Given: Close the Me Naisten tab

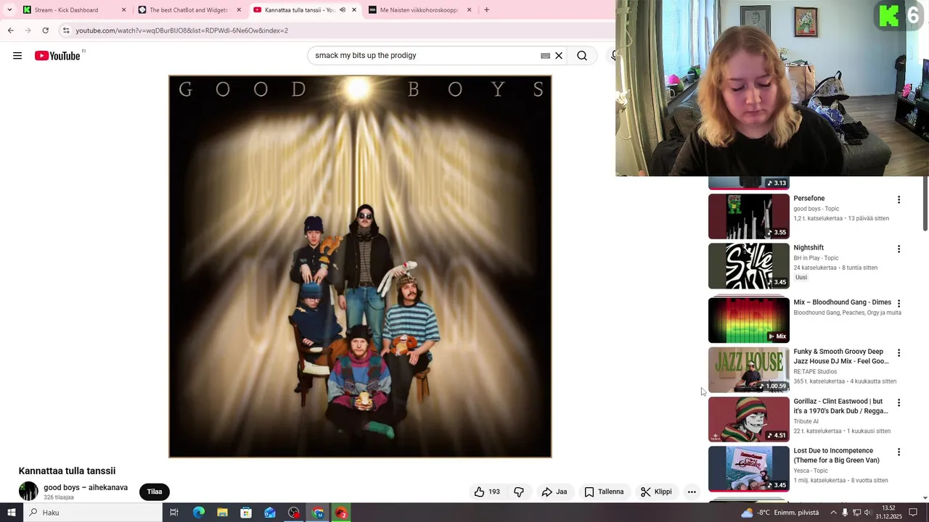Looking at the screenshot, I should tap(469, 10).
